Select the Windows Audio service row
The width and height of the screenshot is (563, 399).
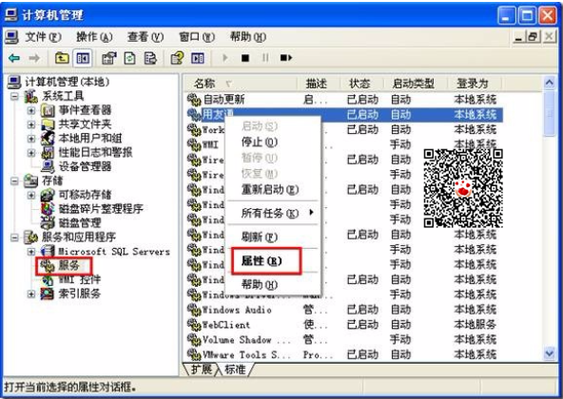(343, 310)
